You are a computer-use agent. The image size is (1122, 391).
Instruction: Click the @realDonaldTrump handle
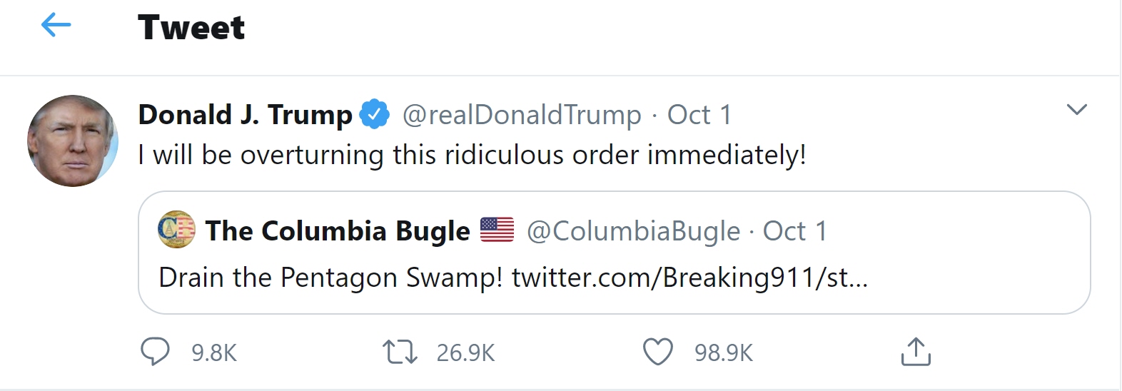pos(522,115)
